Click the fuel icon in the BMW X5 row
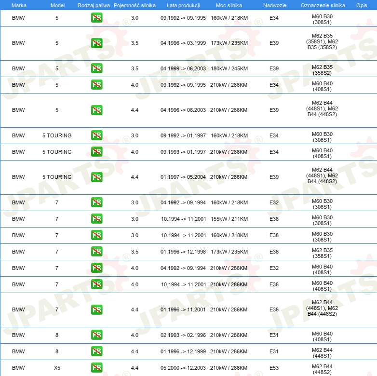 (x=96, y=368)
